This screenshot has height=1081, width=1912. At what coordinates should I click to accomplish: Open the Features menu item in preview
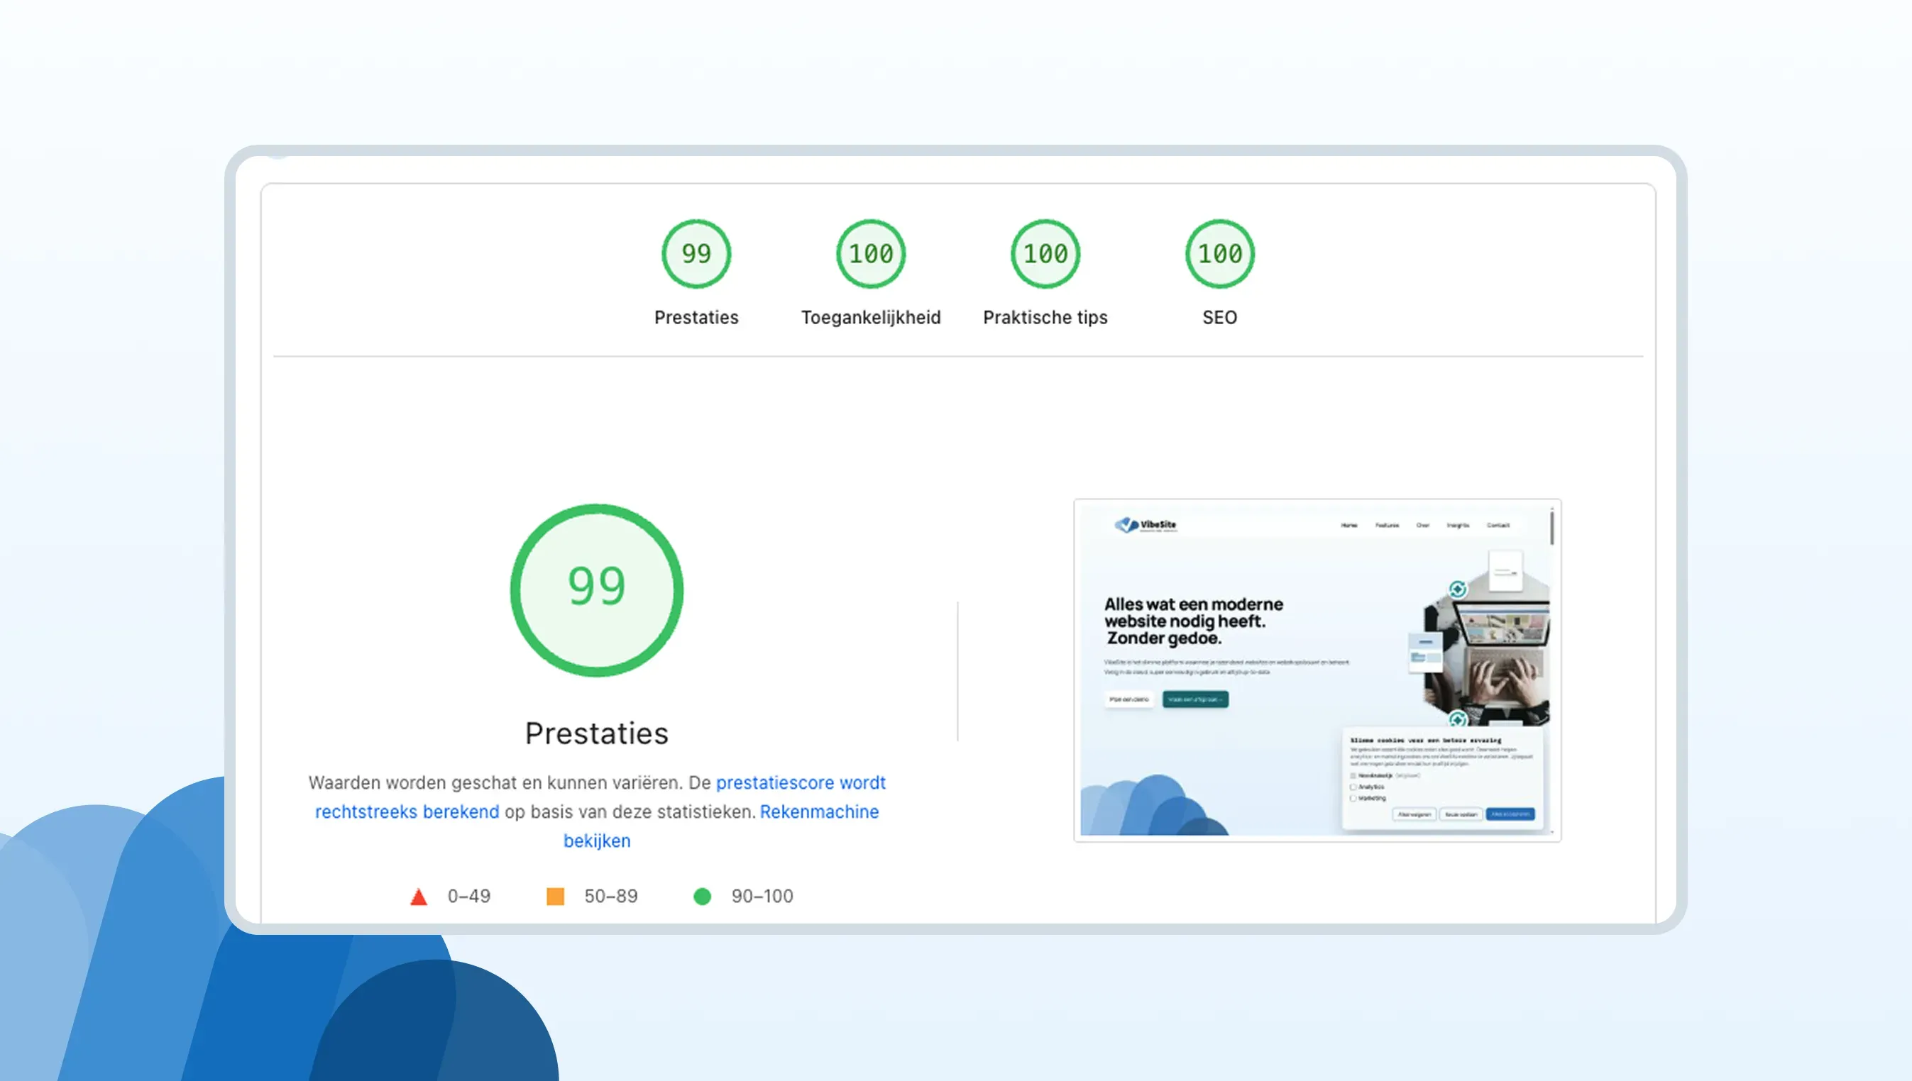click(x=1386, y=525)
